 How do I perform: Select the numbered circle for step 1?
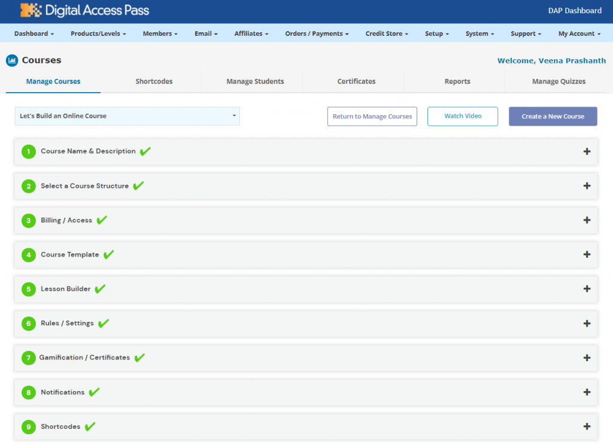[28, 151]
